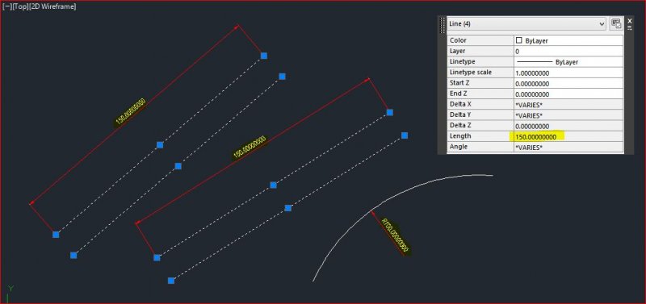Select the Color ByLayer swatch field
Viewport: 646px width, 304px height.
[568, 40]
